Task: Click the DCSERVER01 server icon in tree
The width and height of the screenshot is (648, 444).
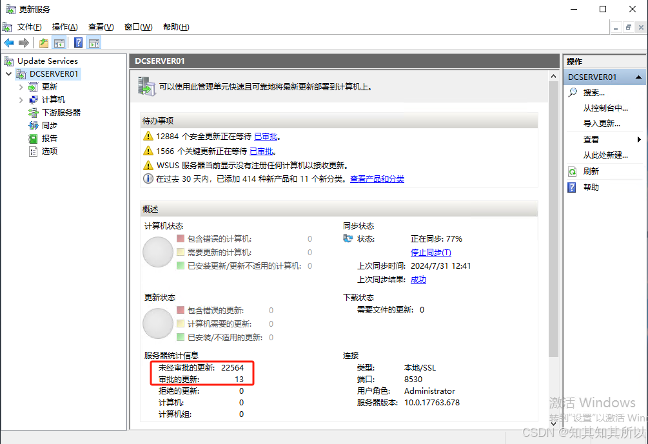Action: coord(21,74)
